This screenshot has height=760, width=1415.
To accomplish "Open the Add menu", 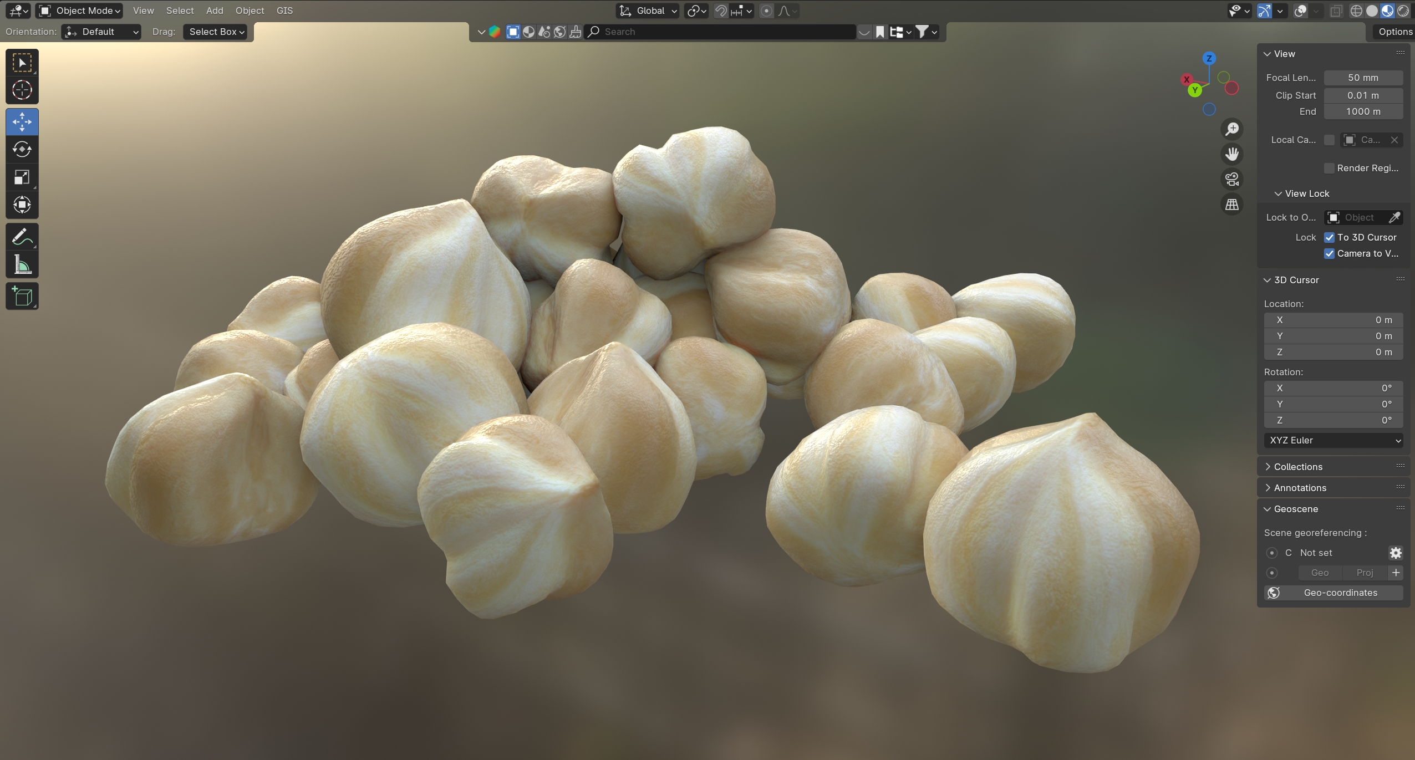I will [x=215, y=11].
